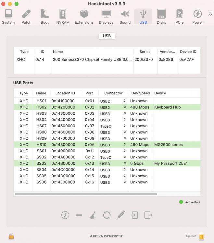Click port 0x14 cell in SS04 row
Viewport: 214px width, 243px height.
tap(90, 170)
